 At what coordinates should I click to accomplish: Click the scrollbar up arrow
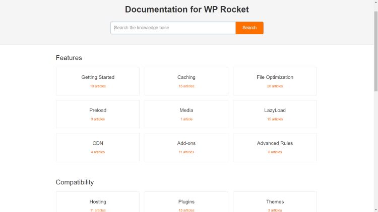[x=376, y=2]
